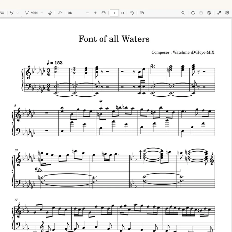Select the eraser tool
The image size is (232, 232).
[x=50, y=13]
